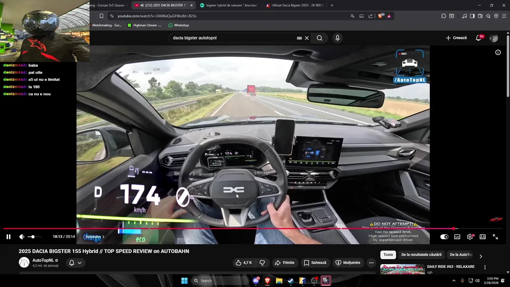Pause the YouTube video
Image resolution: width=510 pixels, height=287 pixels.
8,237
